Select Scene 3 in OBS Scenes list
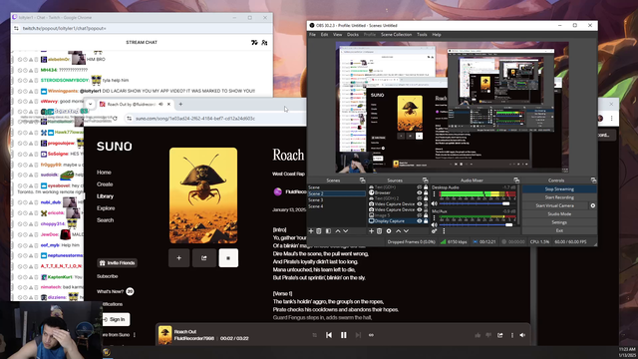 [x=336, y=199]
